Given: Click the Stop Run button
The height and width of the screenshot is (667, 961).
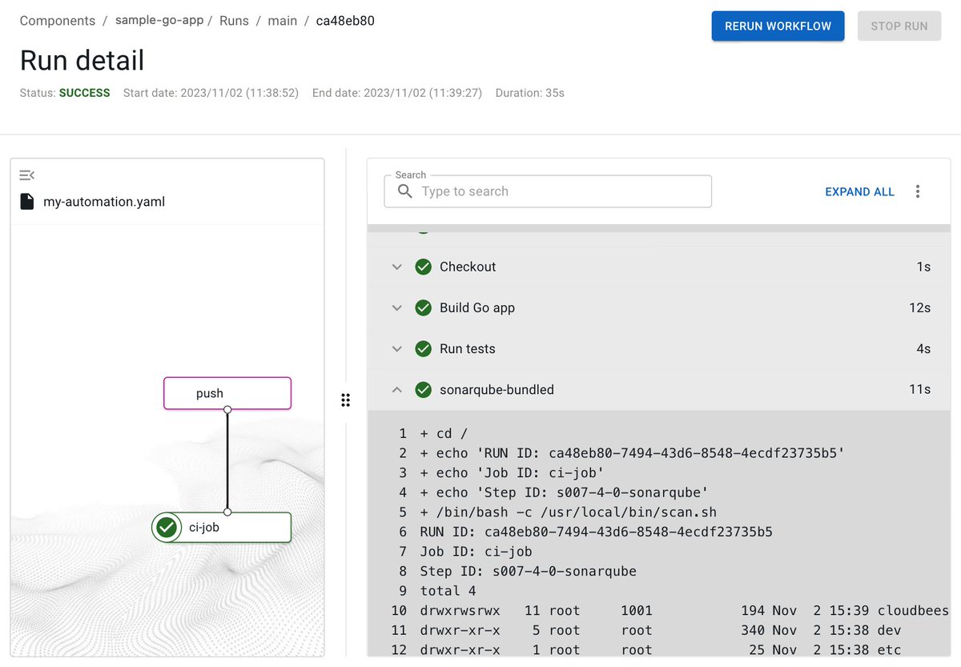Looking at the screenshot, I should click(899, 26).
